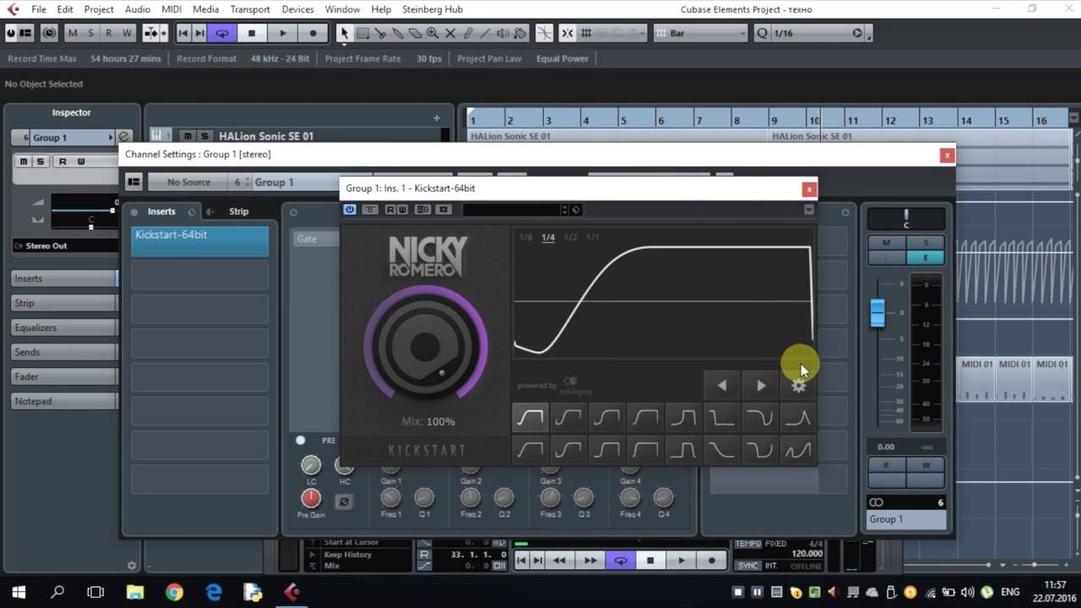Select the Object Selection arrow tool
Viewport: 1081px width, 608px height.
pyautogui.click(x=344, y=33)
